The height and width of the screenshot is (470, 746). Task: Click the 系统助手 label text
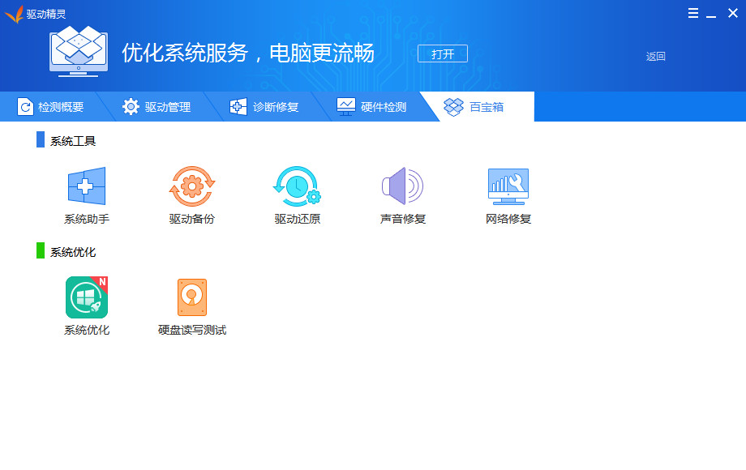[x=87, y=219]
